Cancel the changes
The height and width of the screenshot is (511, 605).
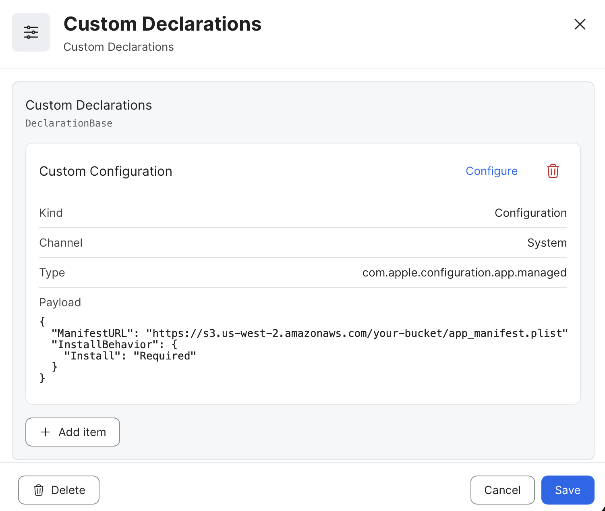(502, 490)
